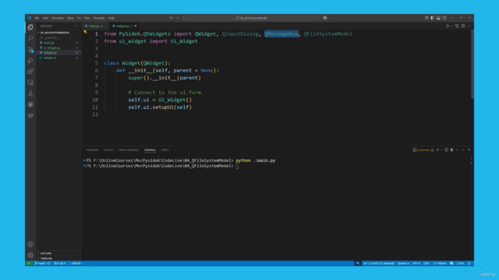Open the Extensions view
The image size is (499, 280).
30,72
